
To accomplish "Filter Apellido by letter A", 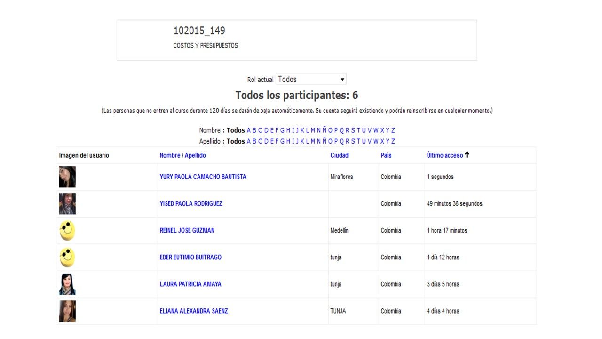I will [x=249, y=141].
